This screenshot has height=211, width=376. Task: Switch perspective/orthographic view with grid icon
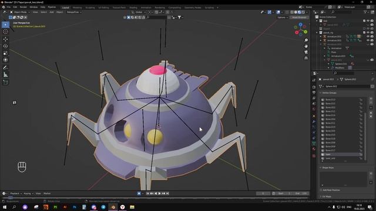(x=306, y=58)
